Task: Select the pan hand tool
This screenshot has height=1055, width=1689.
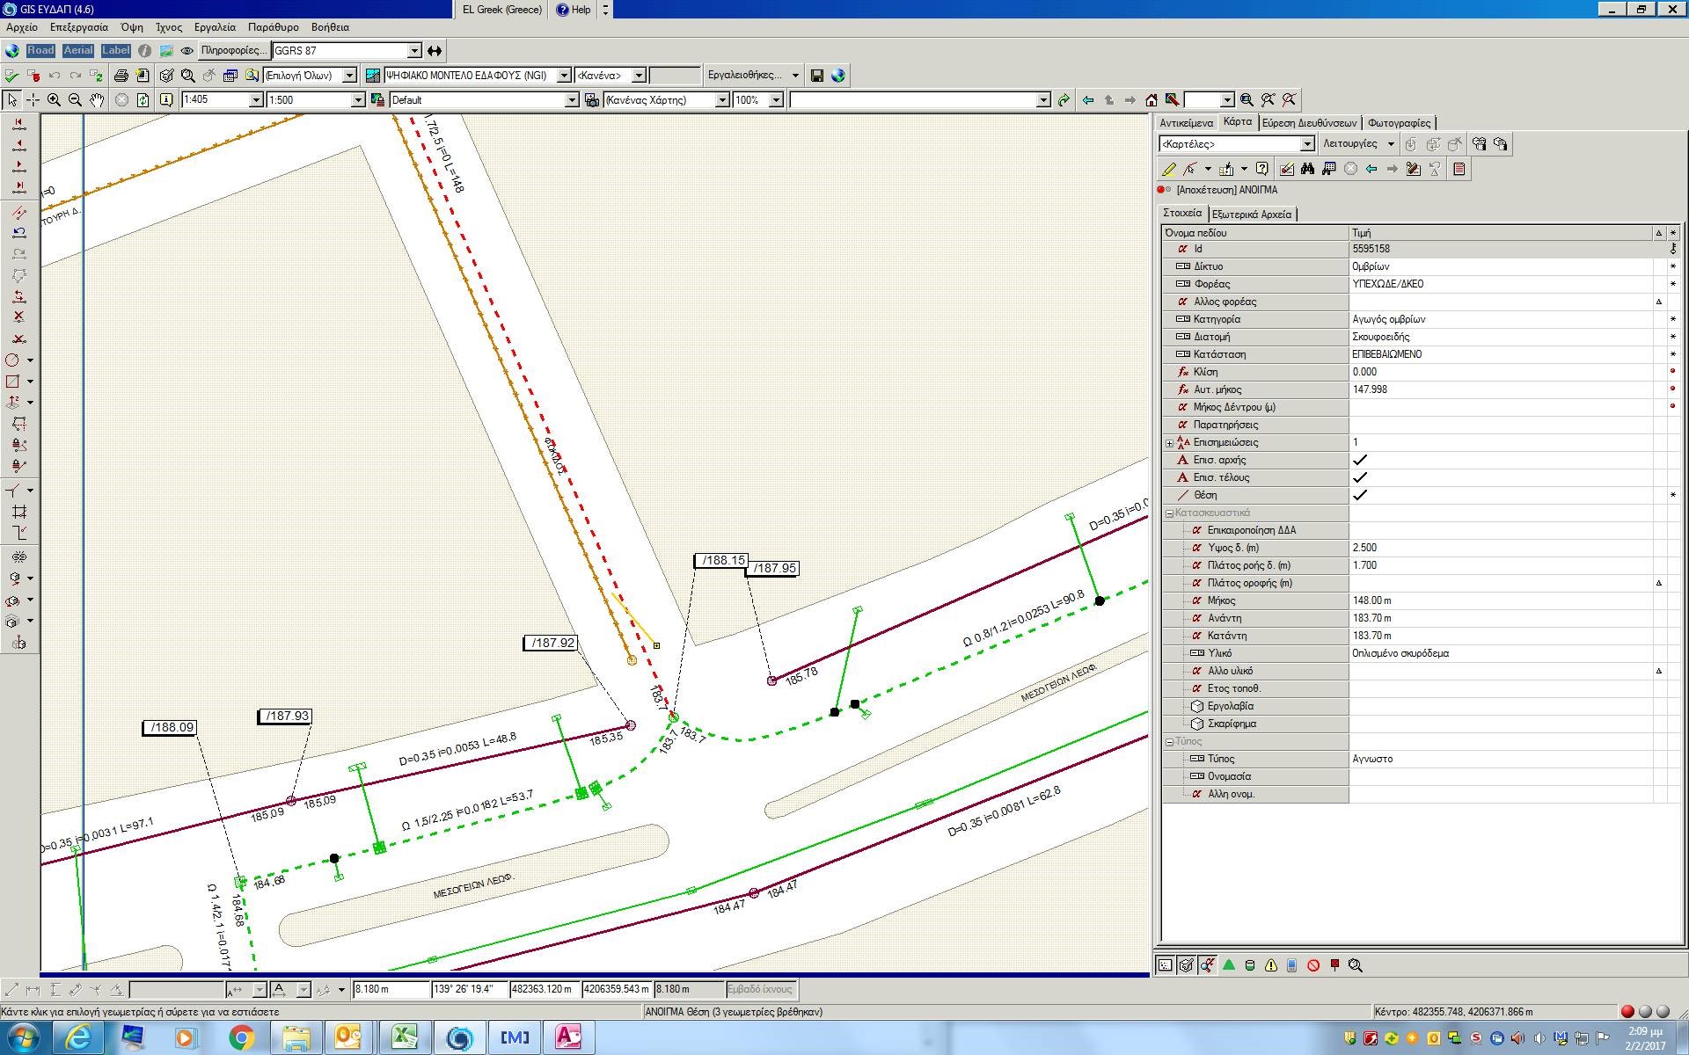Action: pos(97,100)
